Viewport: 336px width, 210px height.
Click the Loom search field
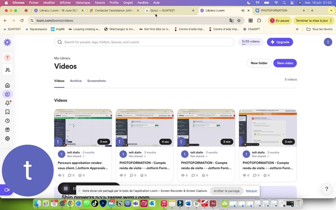[144, 42]
